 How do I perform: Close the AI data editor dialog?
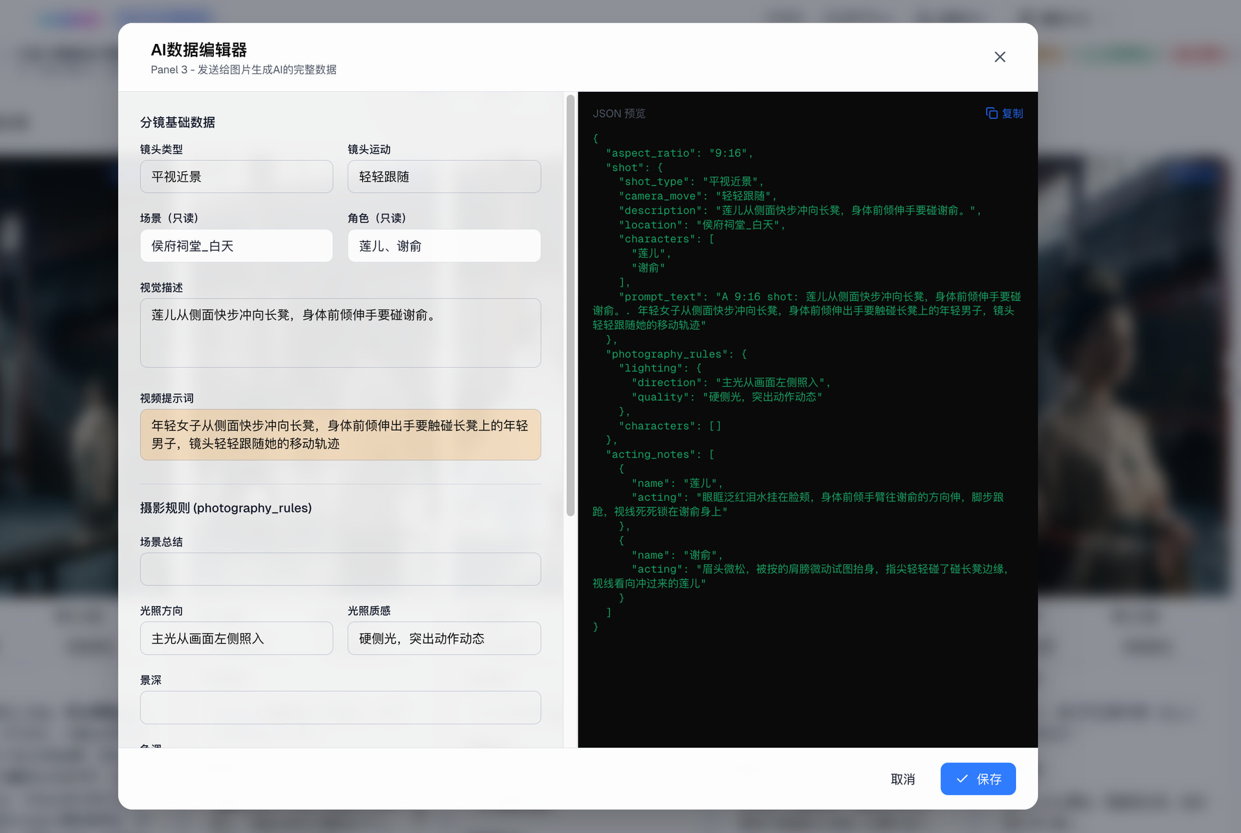(x=999, y=57)
